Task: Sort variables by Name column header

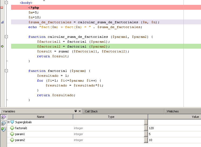Action: tap(40, 117)
